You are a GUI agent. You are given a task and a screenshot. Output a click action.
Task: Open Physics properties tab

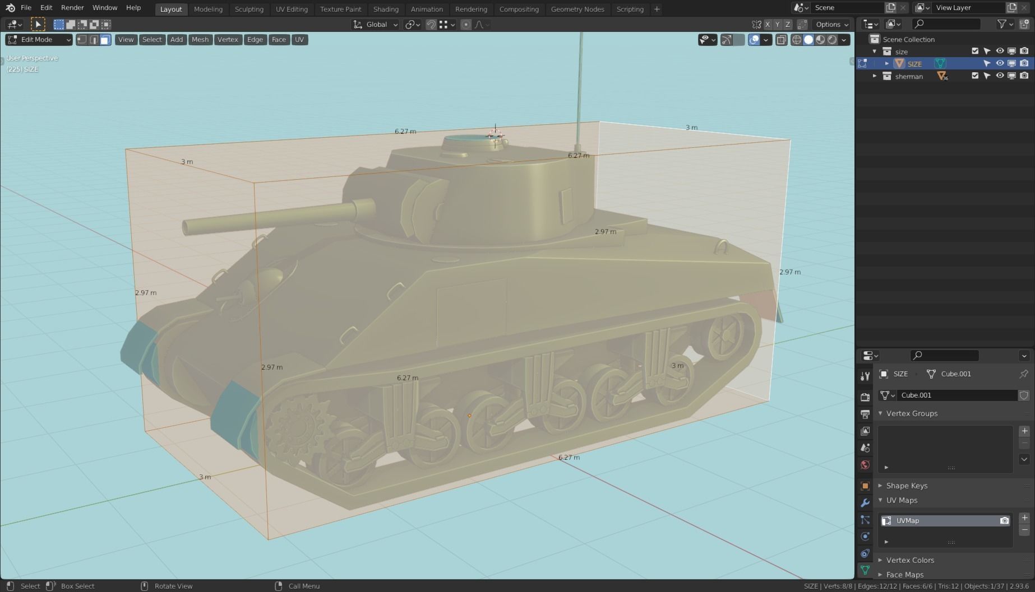[x=865, y=537]
